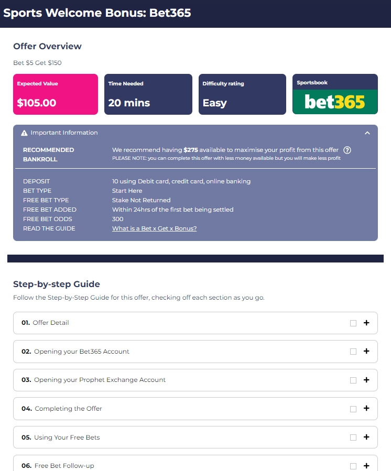Click the Difficulty rating Easy card
This screenshot has height=471, width=391.
[242, 94]
